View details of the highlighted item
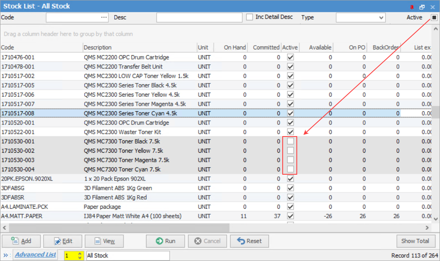The image size is (440, 261). [x=104, y=241]
